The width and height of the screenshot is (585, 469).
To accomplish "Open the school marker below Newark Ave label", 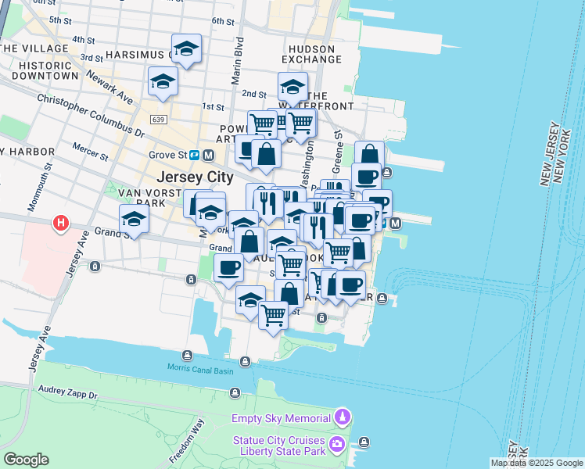I will click(x=163, y=81).
